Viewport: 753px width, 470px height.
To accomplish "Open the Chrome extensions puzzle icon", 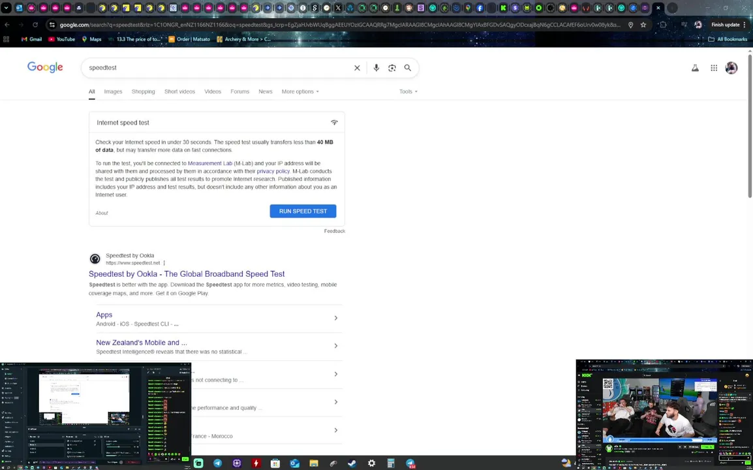I will [x=663, y=25].
